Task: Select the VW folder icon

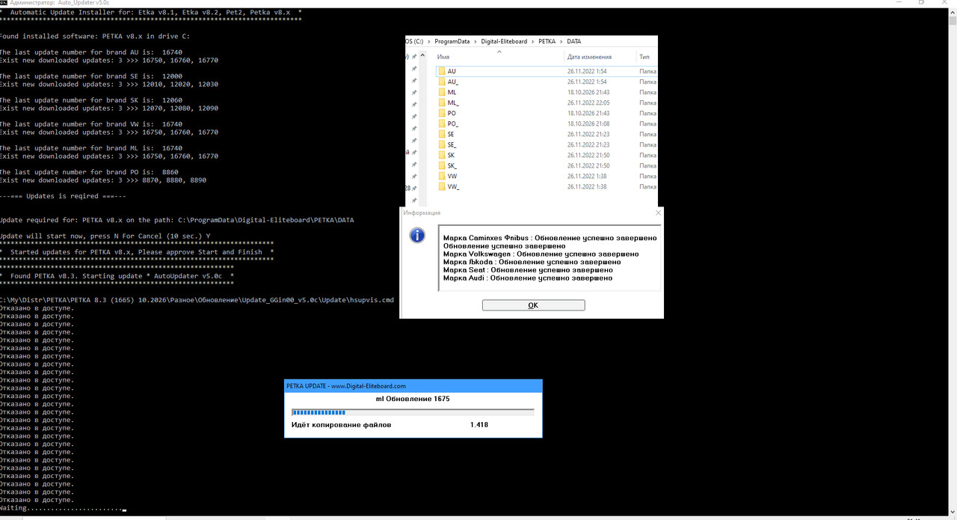Action: coord(442,176)
